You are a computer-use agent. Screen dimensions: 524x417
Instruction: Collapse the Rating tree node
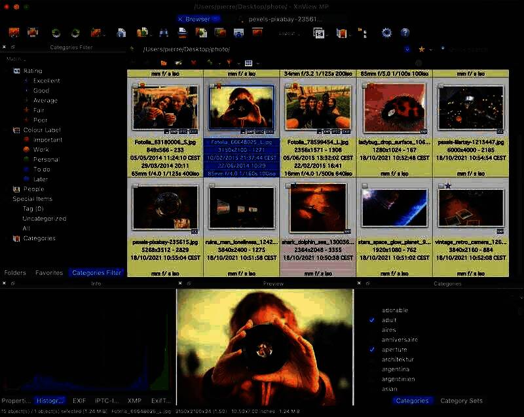[x=6, y=71]
